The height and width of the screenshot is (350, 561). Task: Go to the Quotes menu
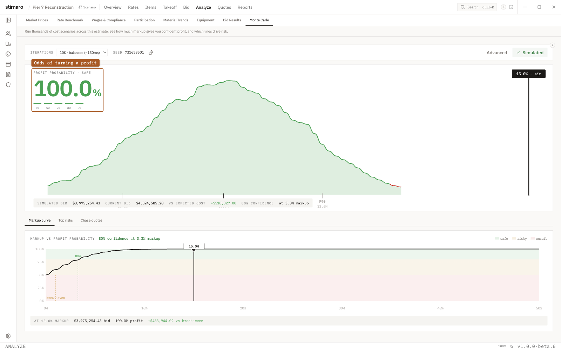click(224, 7)
